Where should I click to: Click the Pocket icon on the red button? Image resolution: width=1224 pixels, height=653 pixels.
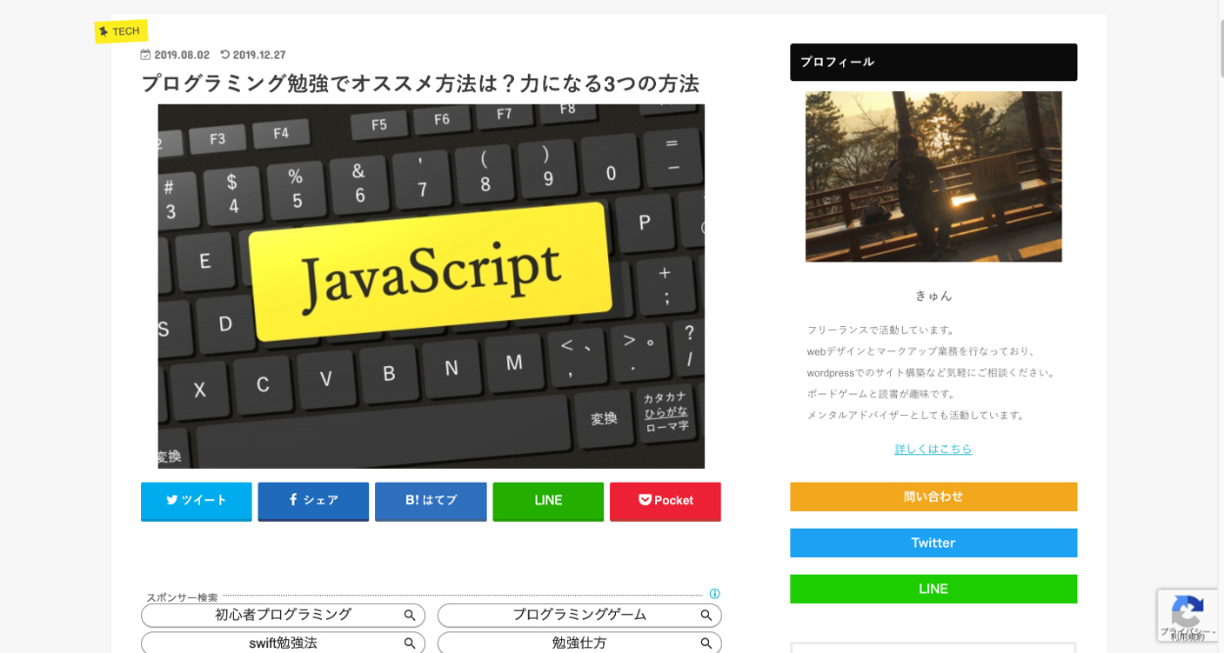pos(644,500)
